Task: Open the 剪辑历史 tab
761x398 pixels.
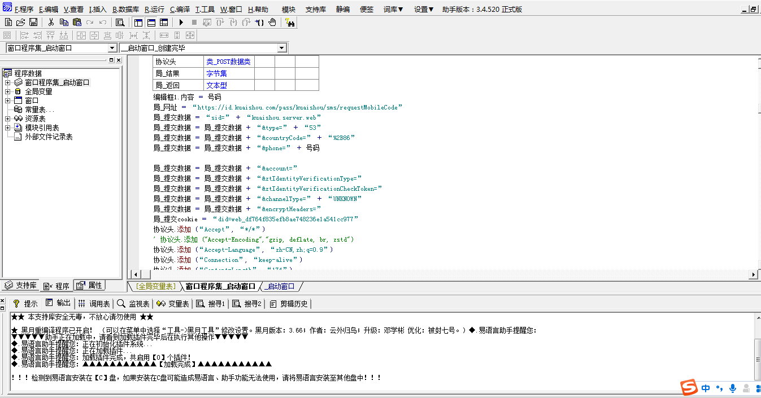Action: tap(289, 304)
